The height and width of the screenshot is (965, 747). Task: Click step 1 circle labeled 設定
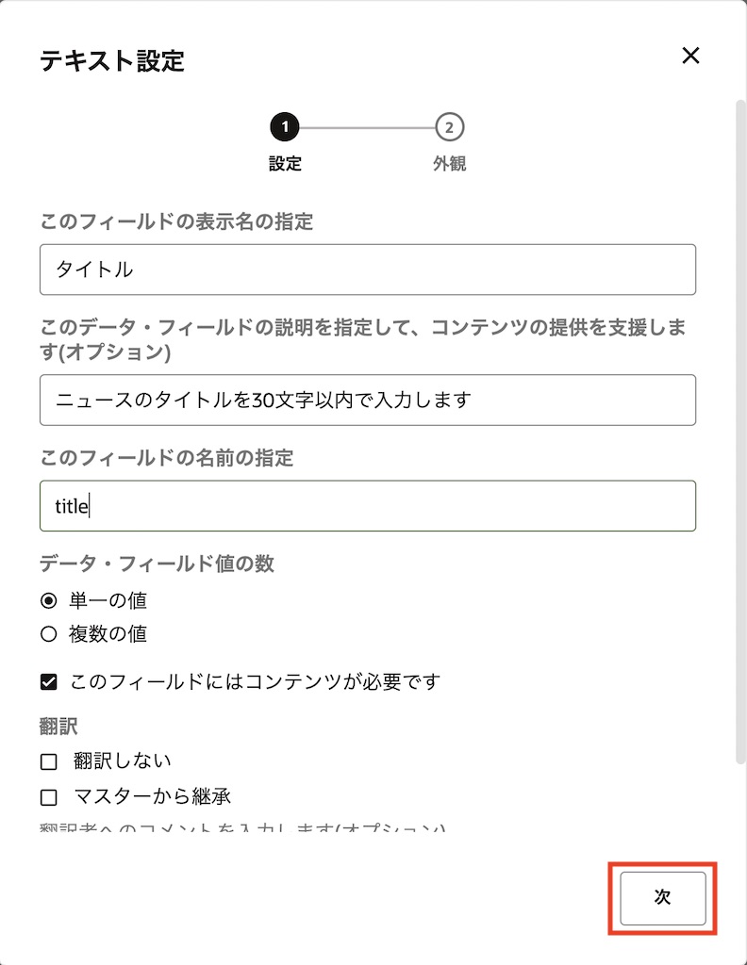click(x=284, y=123)
